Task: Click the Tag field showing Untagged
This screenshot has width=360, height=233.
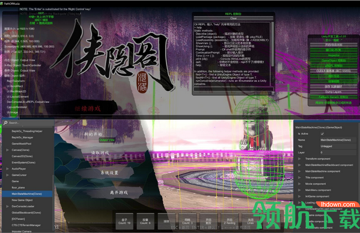Action: (338, 146)
